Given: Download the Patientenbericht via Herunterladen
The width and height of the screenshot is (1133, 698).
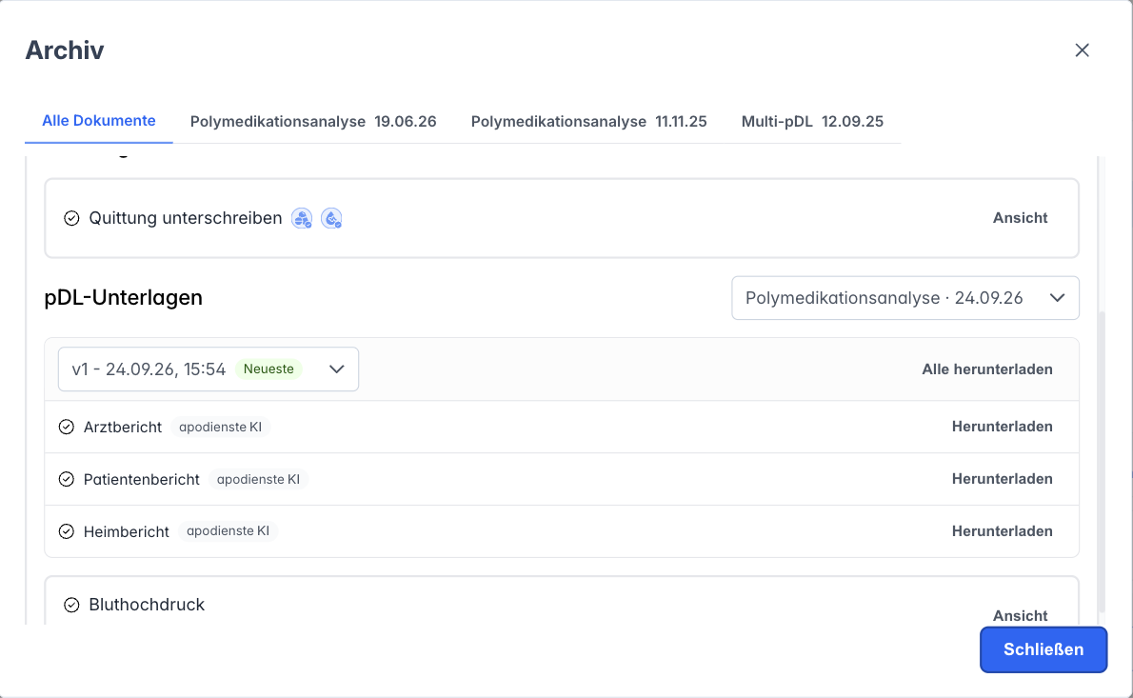Looking at the screenshot, I should pyautogui.click(x=1002, y=479).
